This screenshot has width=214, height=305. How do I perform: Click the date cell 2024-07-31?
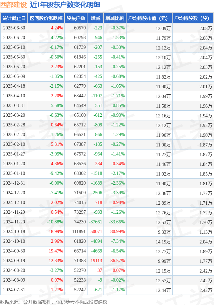(14, 290)
